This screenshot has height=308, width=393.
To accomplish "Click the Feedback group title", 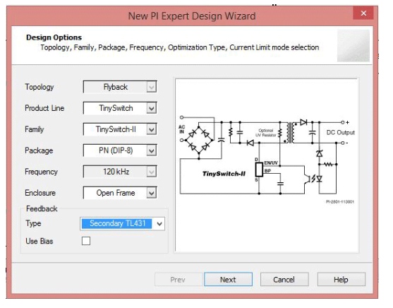I will tap(42, 208).
